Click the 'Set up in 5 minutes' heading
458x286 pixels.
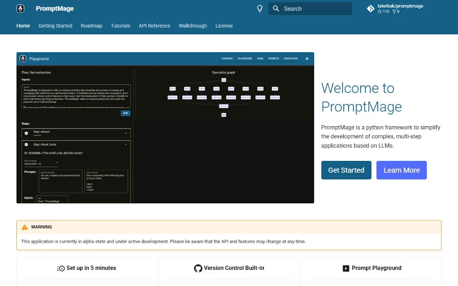click(x=91, y=268)
